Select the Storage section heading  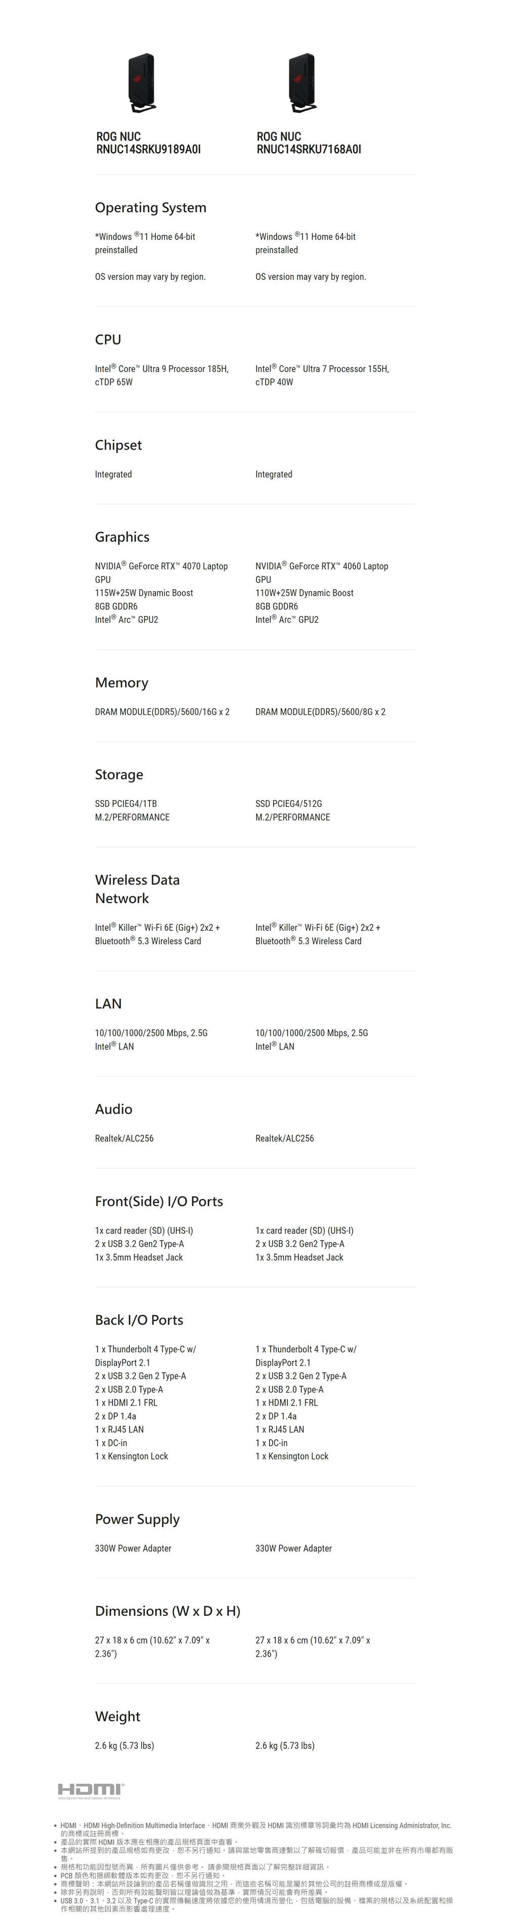(119, 774)
